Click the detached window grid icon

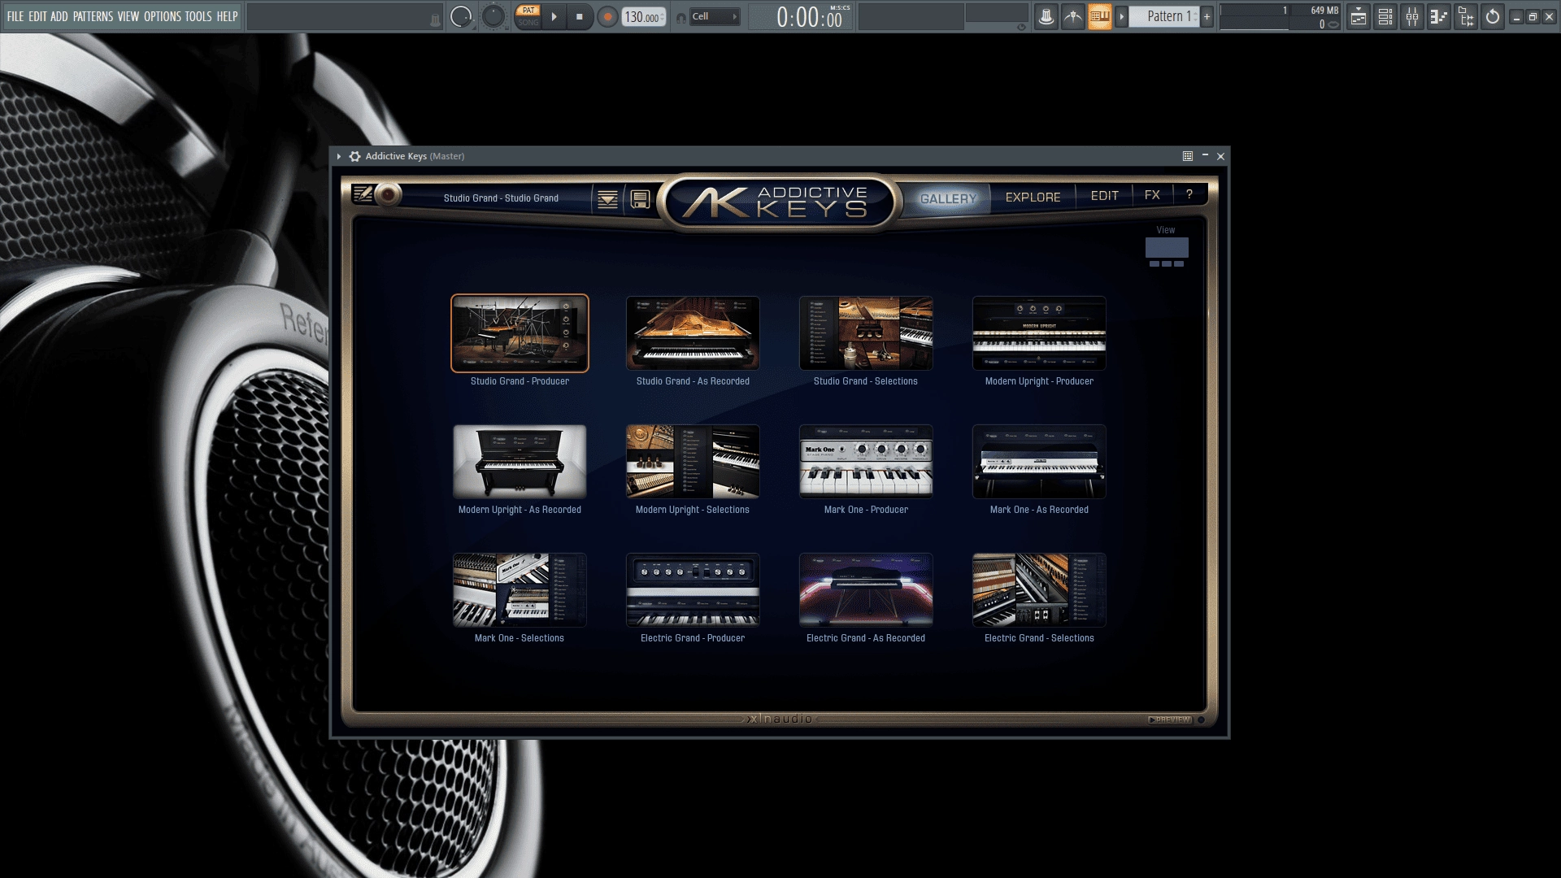click(1188, 156)
